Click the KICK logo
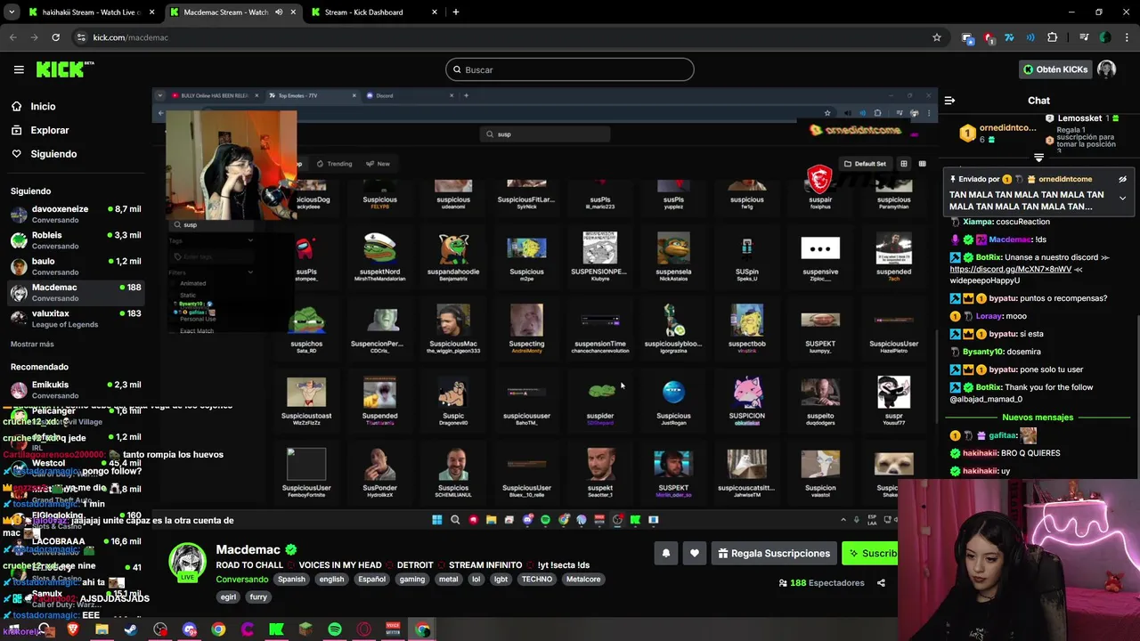 point(64,69)
